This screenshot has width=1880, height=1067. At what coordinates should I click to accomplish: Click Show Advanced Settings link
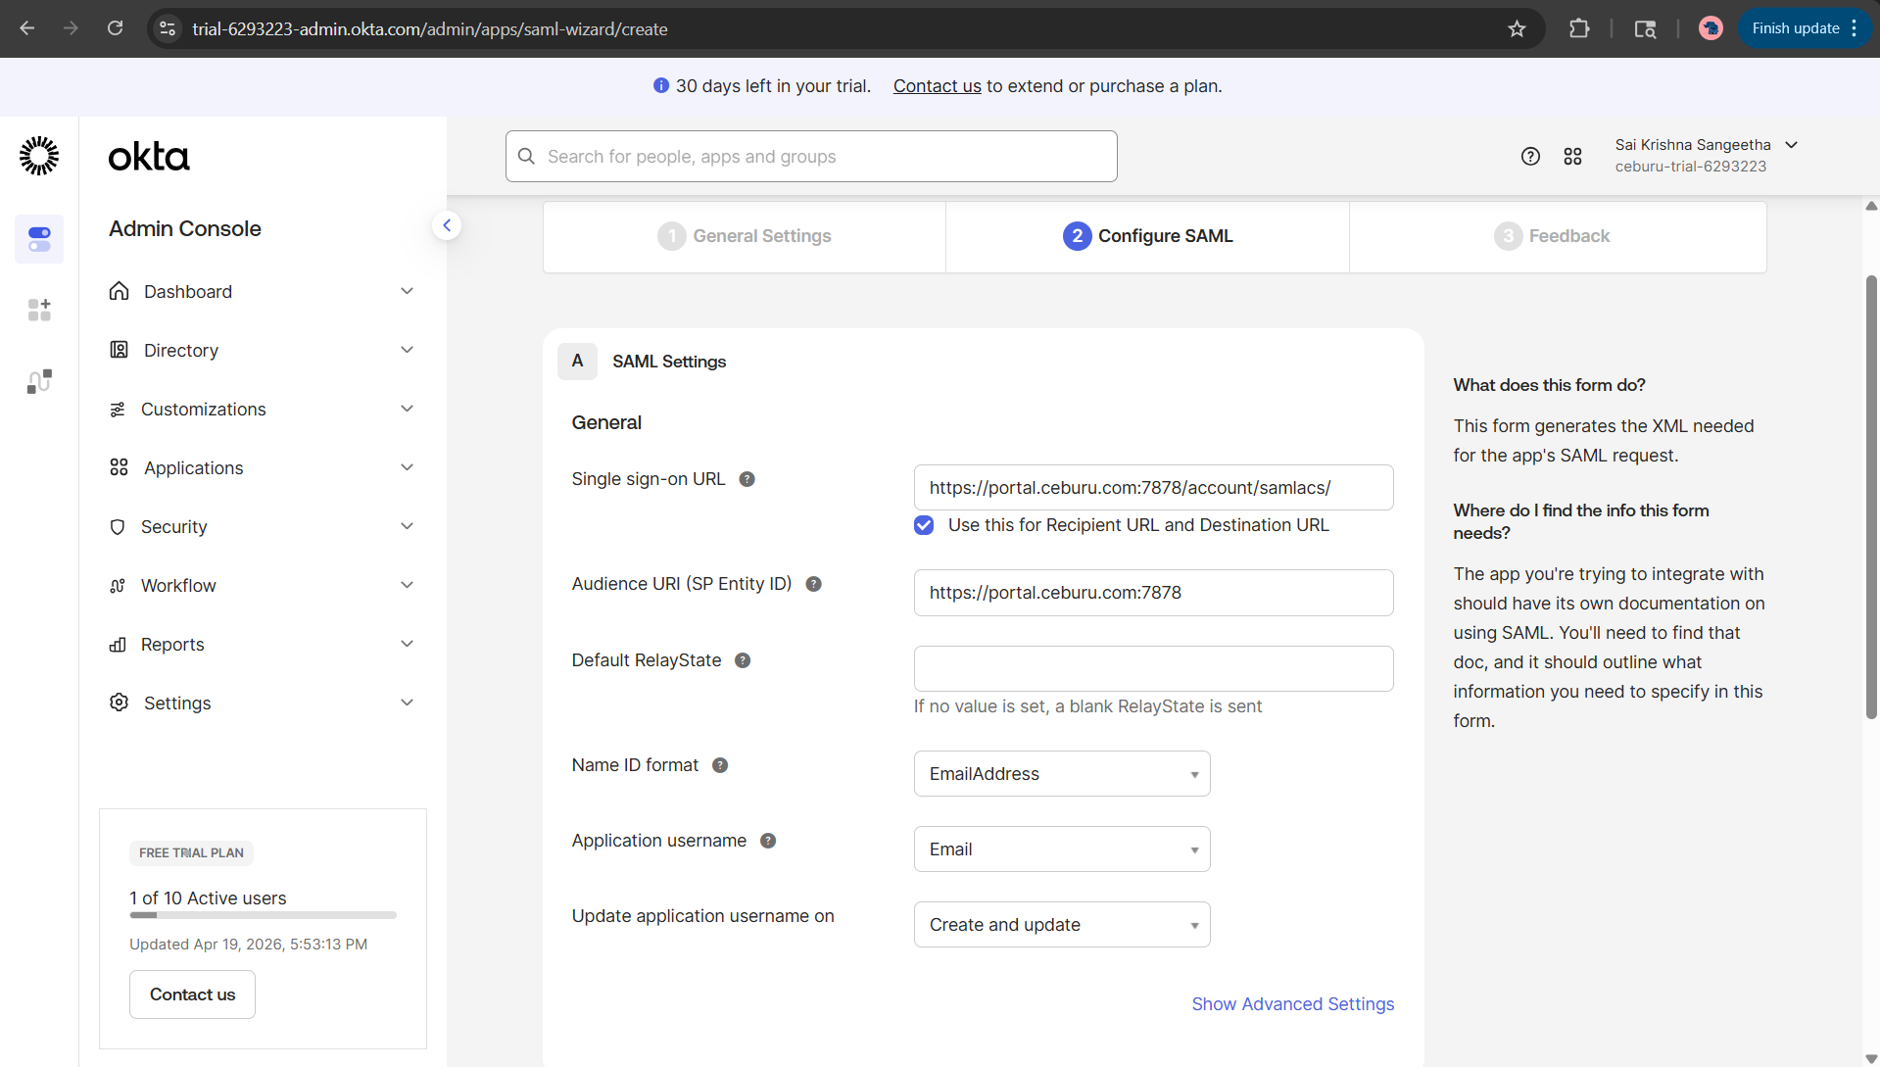tap(1292, 1004)
